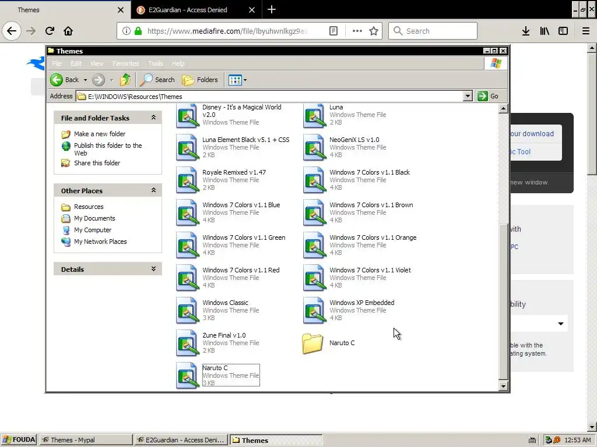Select the Luna theme file icon
The image size is (597, 447).
point(314,115)
